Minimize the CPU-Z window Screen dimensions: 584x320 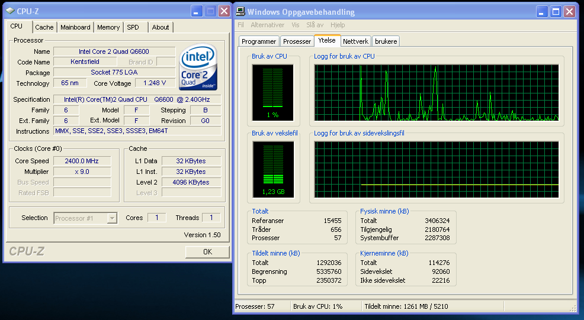pos(197,11)
